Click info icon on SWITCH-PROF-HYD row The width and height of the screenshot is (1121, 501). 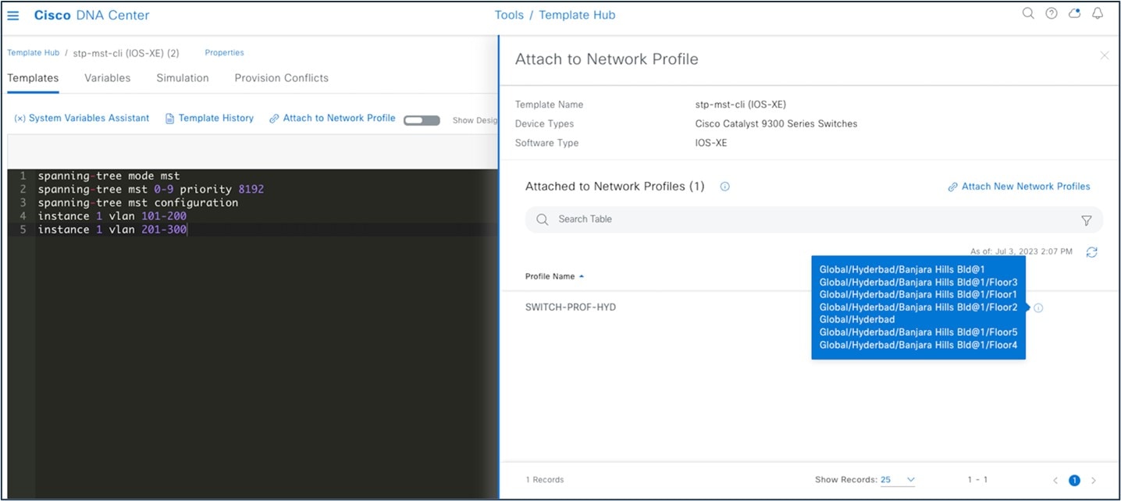click(1038, 308)
